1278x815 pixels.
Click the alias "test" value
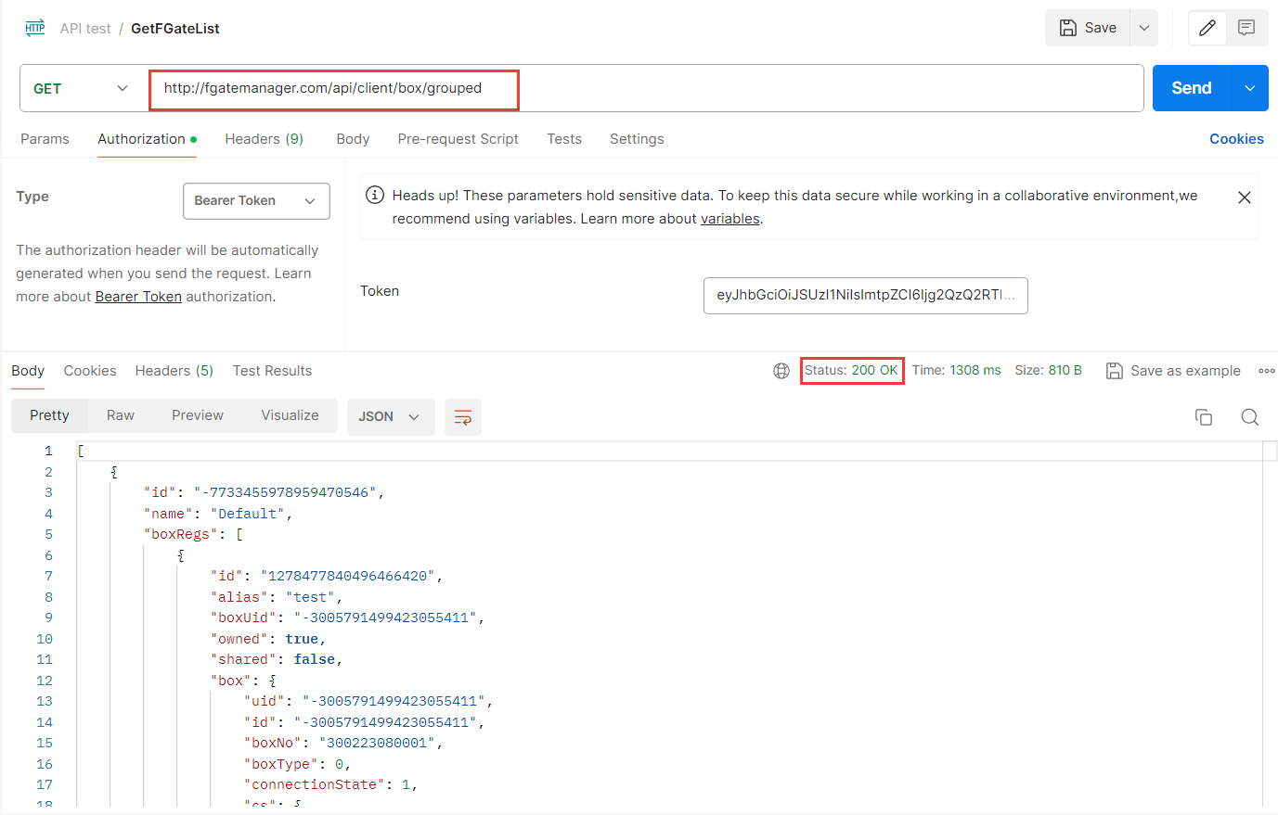tap(310, 597)
